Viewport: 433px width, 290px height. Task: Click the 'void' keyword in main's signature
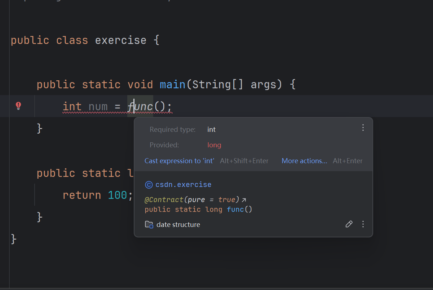(x=140, y=85)
